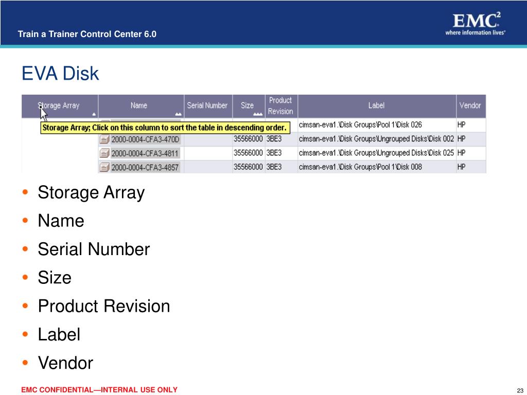Viewport: 527px width, 395px height.
Task: Click the Size bullet item
Action: pos(55,278)
